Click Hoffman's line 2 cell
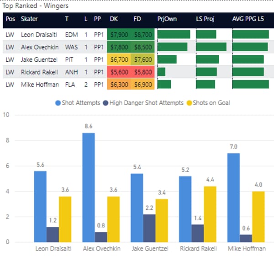Viewport: 274px width, 257px height. [x=86, y=85]
